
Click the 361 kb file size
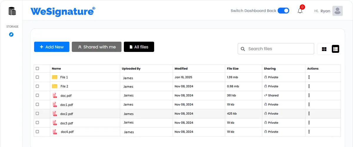coord(232,95)
